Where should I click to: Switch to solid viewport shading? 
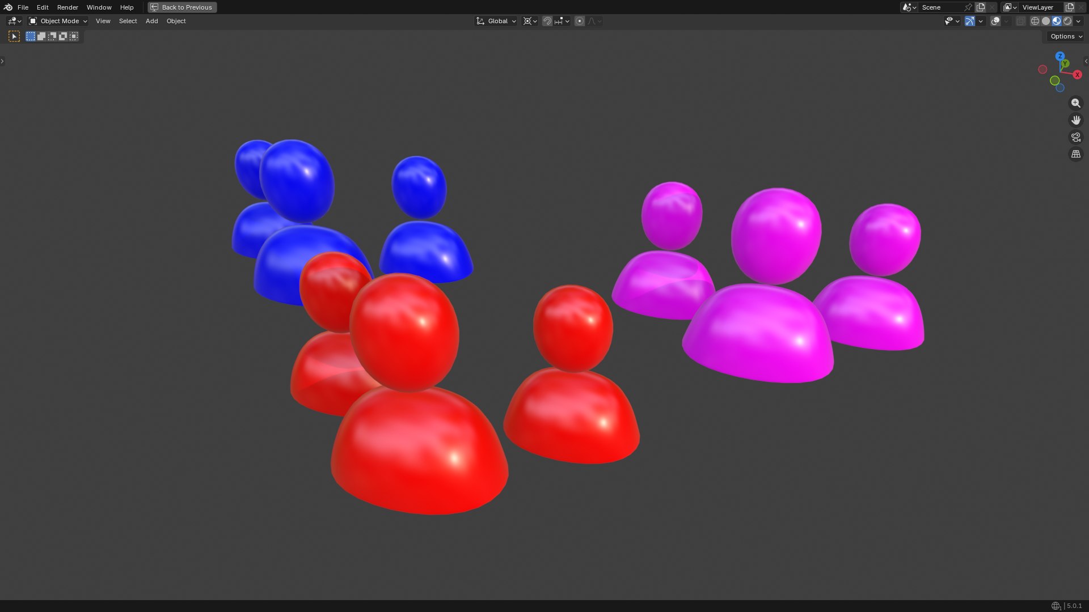(x=1046, y=21)
